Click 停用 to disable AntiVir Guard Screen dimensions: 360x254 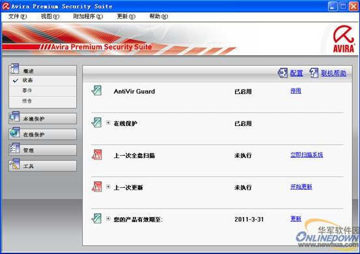pos(296,91)
